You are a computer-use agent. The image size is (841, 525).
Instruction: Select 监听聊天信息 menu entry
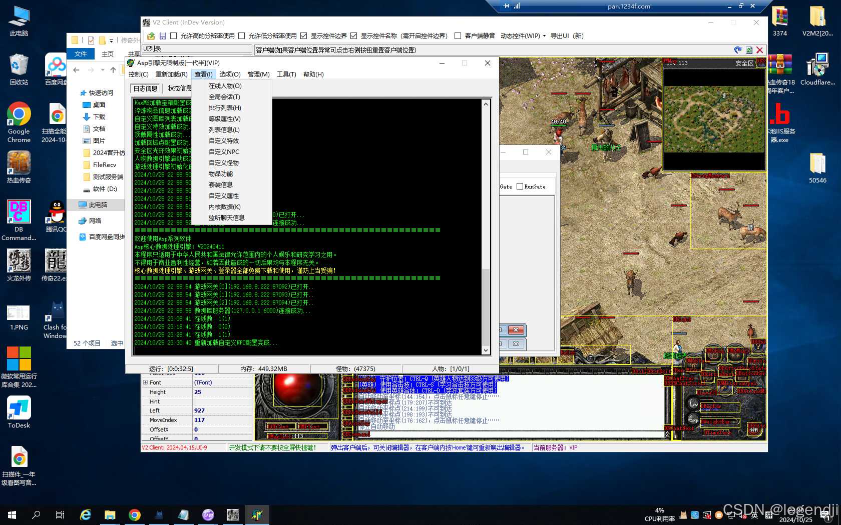click(226, 218)
